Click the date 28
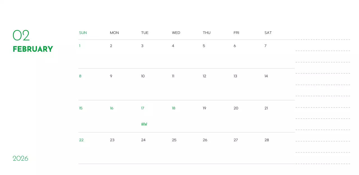Screen dimensions: 359x175 (267, 140)
